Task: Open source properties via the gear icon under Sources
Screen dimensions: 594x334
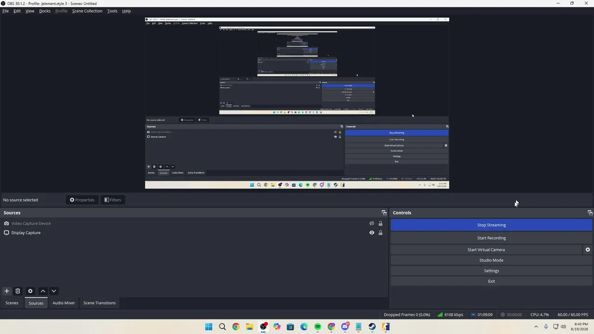Action: pos(30,291)
